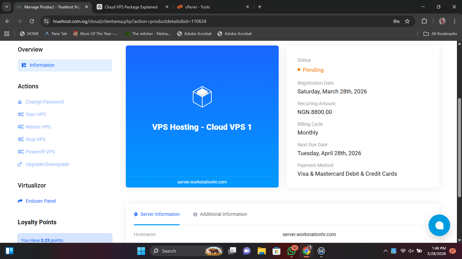Bookmark this page with the star icon
This screenshot has width=462, height=259.
tap(407, 21)
